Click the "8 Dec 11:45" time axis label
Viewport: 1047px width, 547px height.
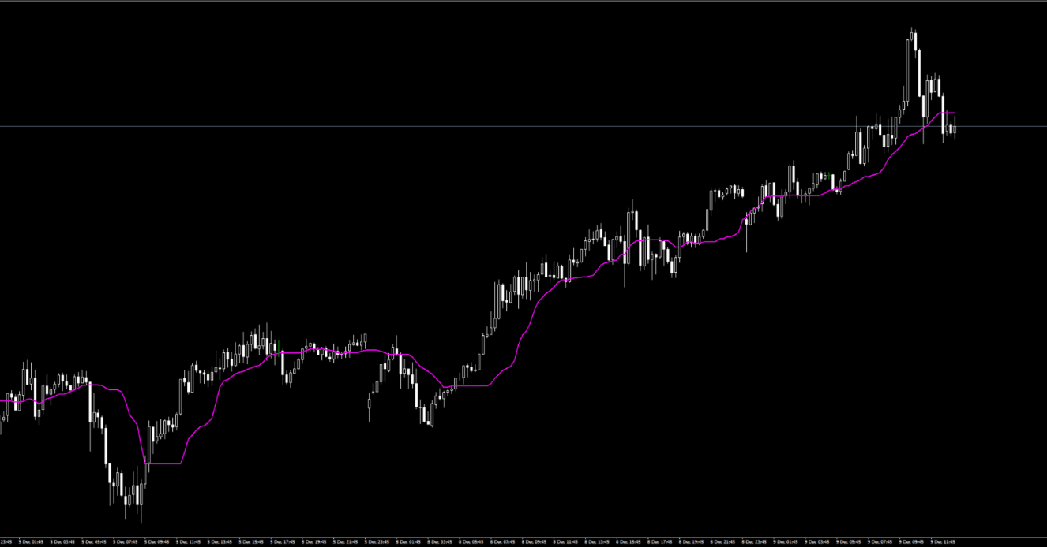tap(566, 541)
